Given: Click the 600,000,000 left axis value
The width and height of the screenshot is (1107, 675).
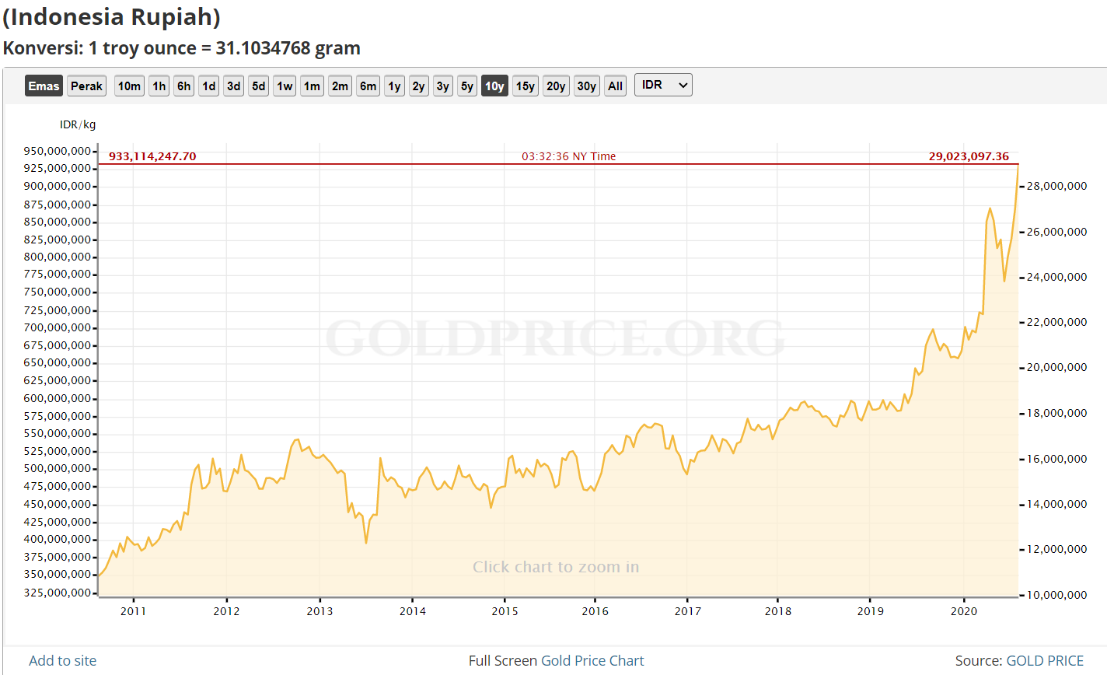Looking at the screenshot, I should (x=58, y=398).
